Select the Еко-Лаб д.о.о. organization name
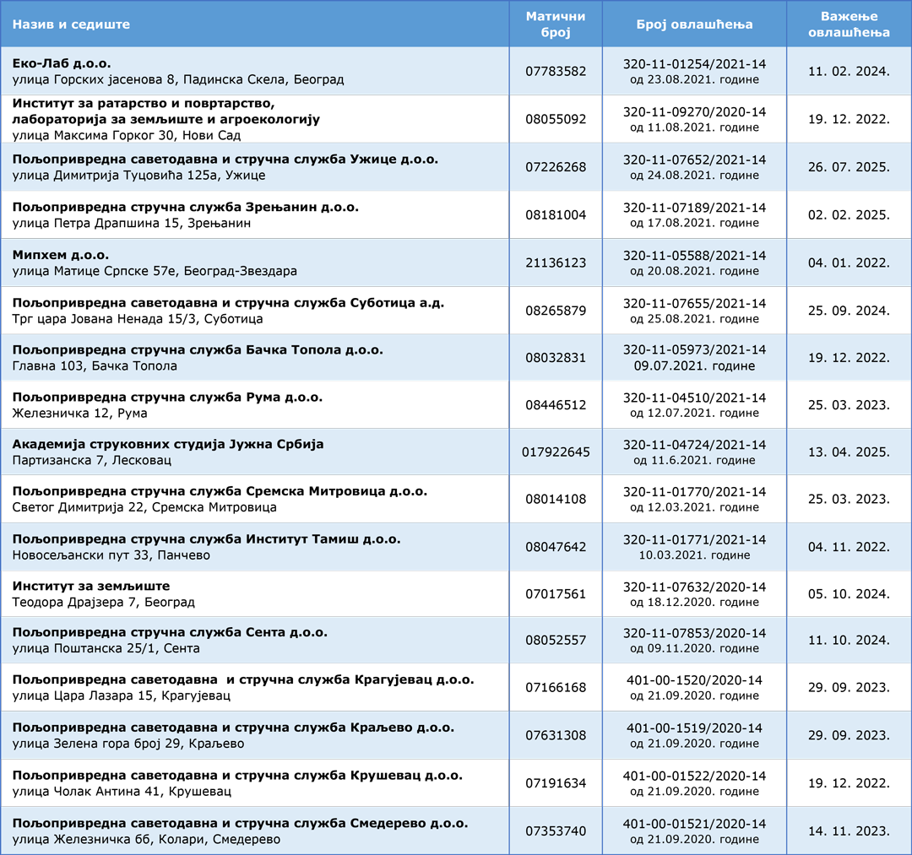Image resolution: width=912 pixels, height=855 pixels. [x=62, y=63]
